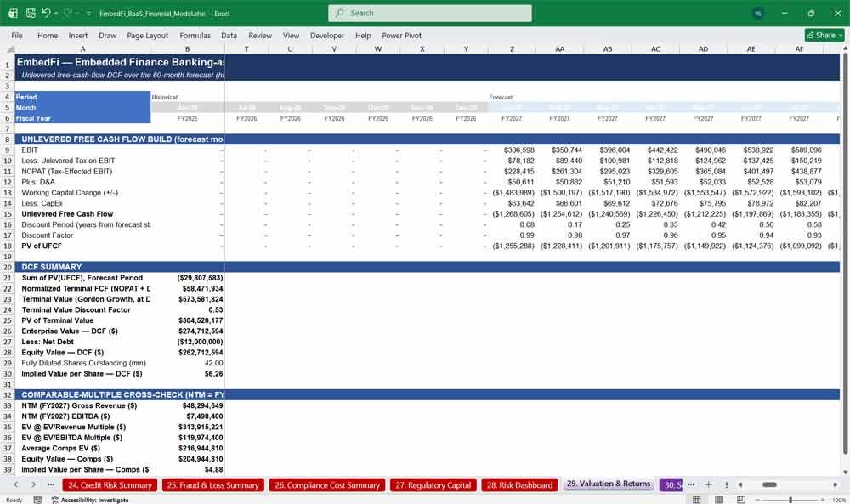Screen dimensions: 850x504
Task: Open Customize Quick Access Toolbar dropdown
Action: tap(88, 14)
